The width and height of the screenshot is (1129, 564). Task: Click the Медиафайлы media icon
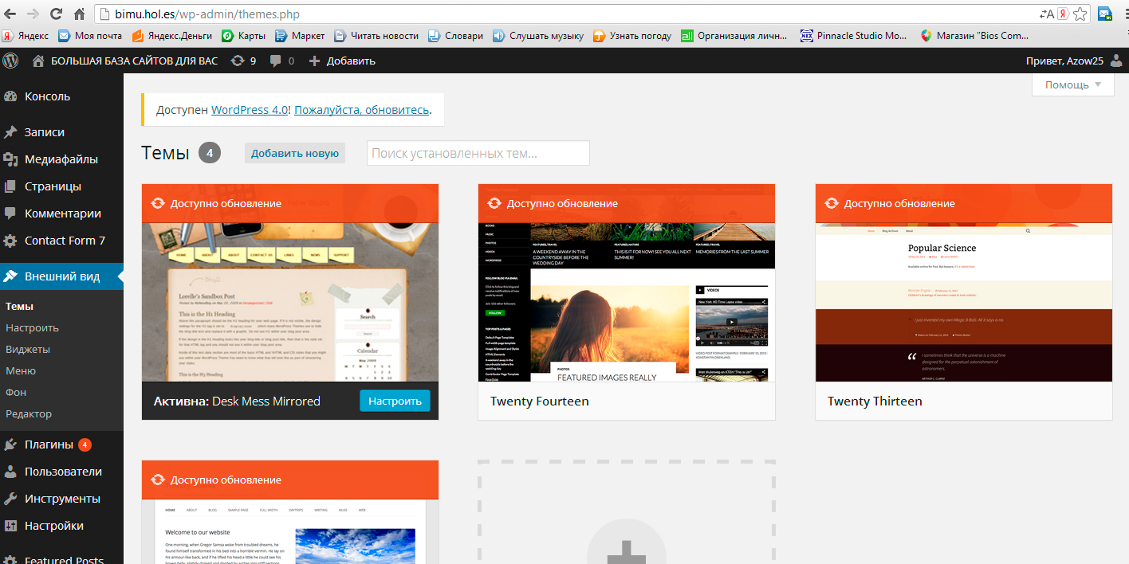[x=10, y=159]
